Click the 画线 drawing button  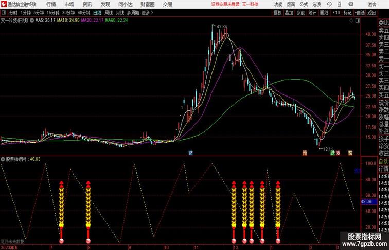(324, 13)
